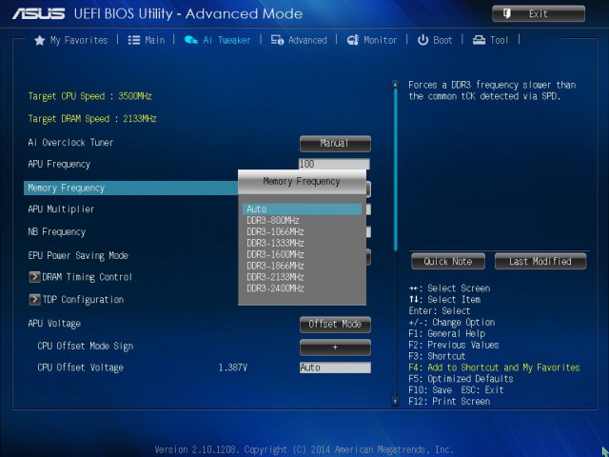Image resolution: width=609 pixels, height=457 pixels.
Task: Click the F4: Add to Shortcut hint
Action: [494, 368]
